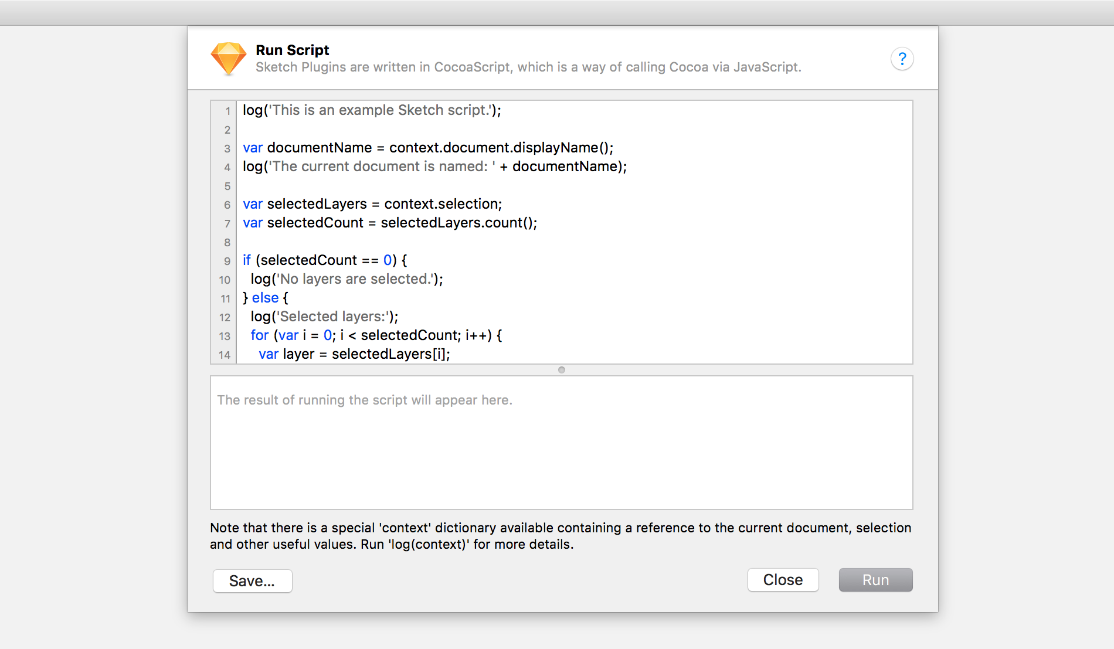Click the 'var layer = selectedLayers[i];' line

point(355,354)
